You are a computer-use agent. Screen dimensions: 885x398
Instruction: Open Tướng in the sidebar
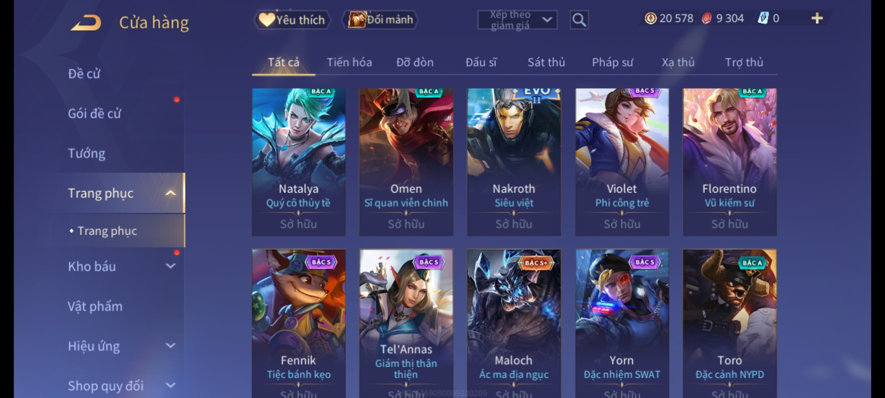[x=87, y=153]
